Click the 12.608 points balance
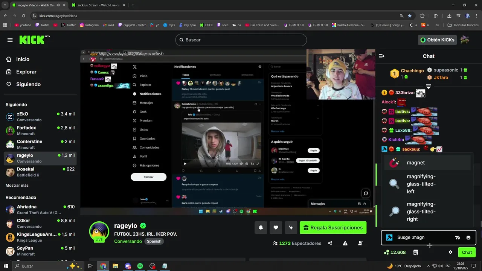This screenshot has height=271, width=482. point(395,252)
